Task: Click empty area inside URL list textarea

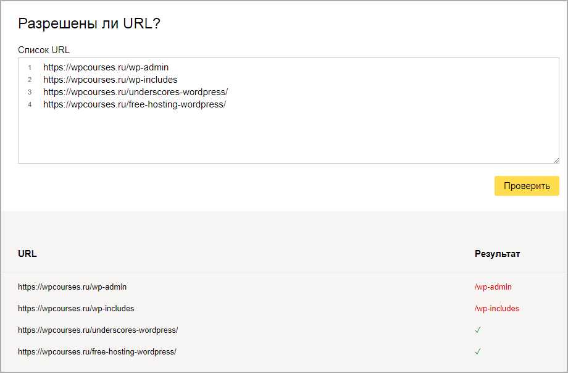Action: [x=288, y=137]
